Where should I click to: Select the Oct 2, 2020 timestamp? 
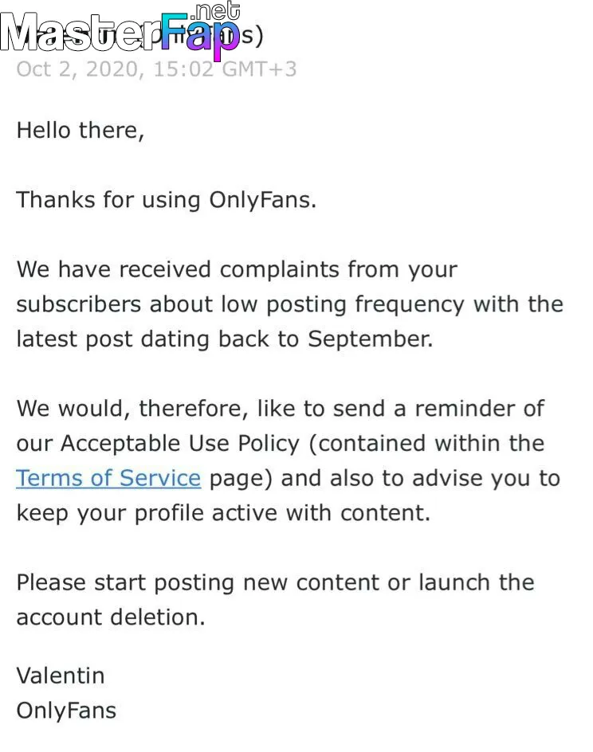(156, 69)
